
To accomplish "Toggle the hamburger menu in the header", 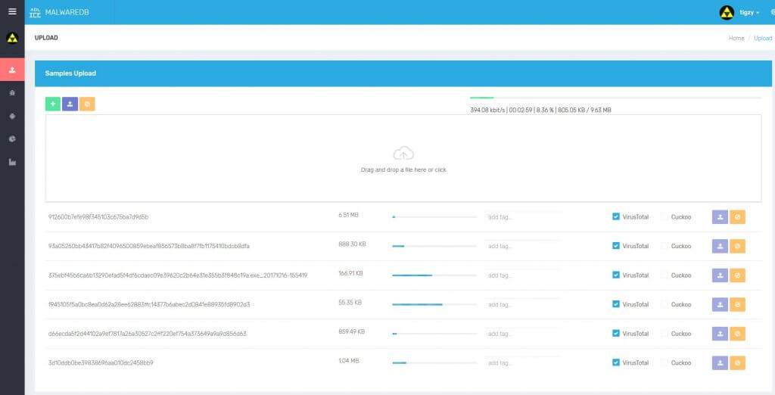I will [x=11, y=11].
